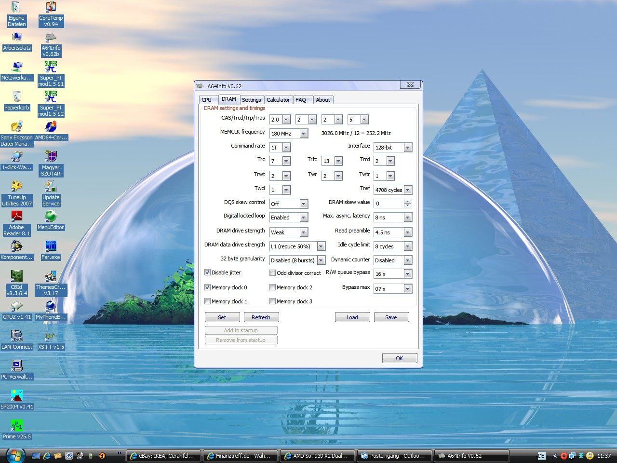This screenshot has height=463, width=617.
Task: Switch to Posteingang - Outlook taskbar button
Action: (394, 456)
